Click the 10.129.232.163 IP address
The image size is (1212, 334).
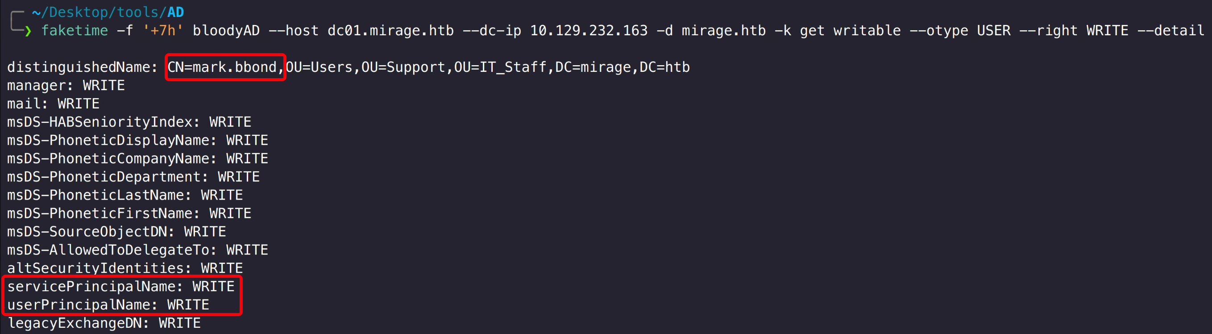tap(589, 31)
